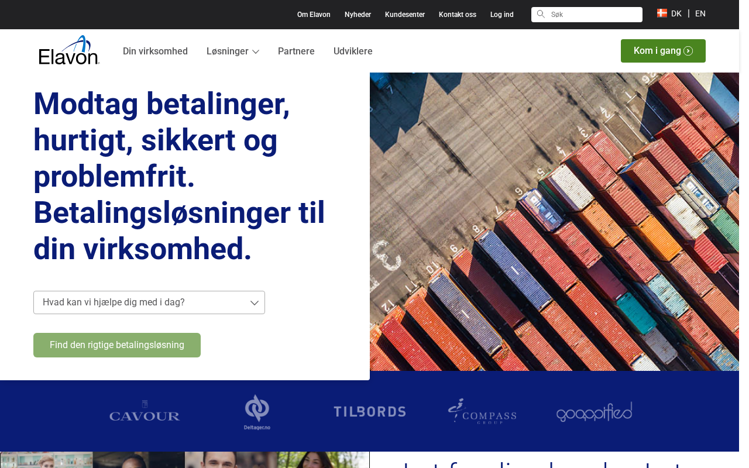Go to the Partnere menu item
The height and width of the screenshot is (468, 749).
click(x=296, y=51)
